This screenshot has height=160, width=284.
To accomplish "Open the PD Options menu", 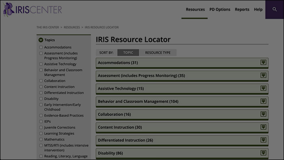I will (220, 9).
